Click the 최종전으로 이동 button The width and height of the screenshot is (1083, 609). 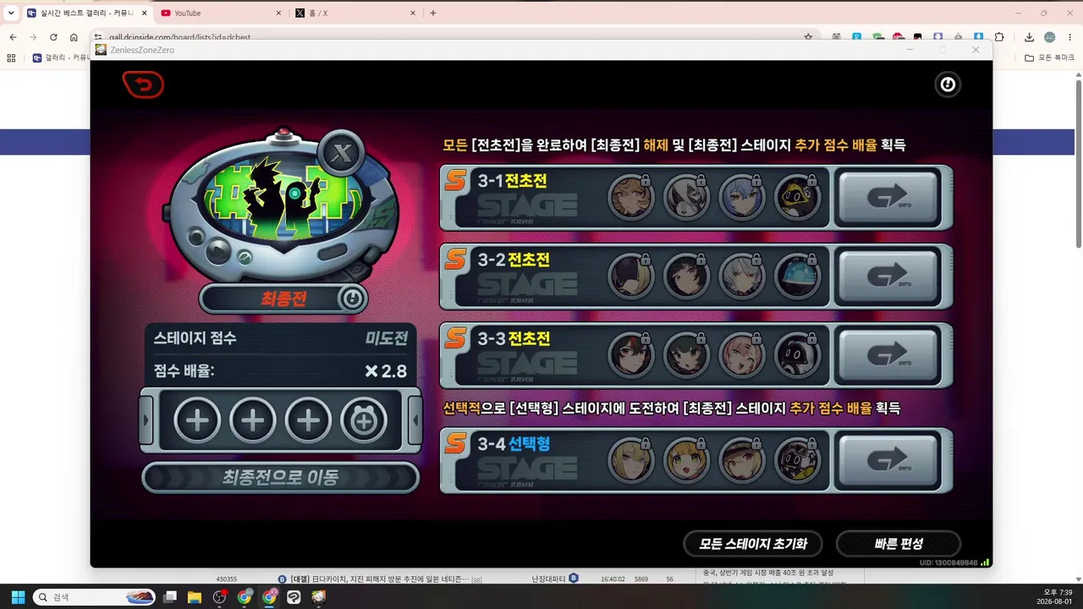(x=281, y=478)
